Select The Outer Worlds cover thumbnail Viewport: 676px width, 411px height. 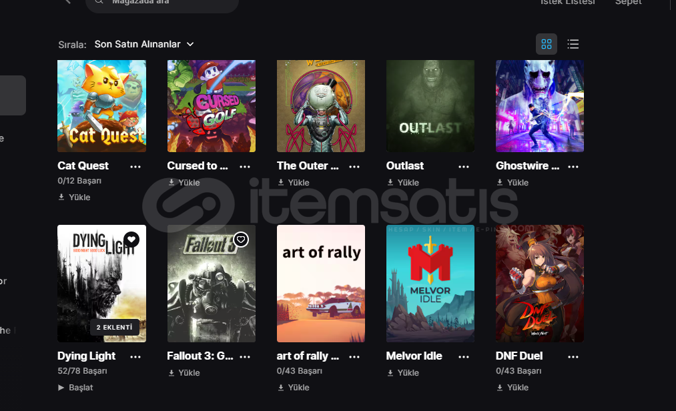point(321,106)
